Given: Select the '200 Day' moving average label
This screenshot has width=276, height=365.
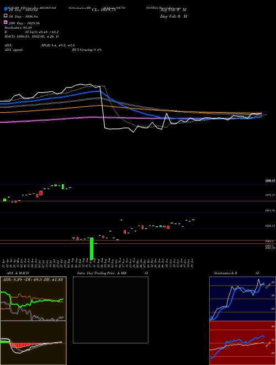Looking at the screenshot, I should tap(24, 23).
